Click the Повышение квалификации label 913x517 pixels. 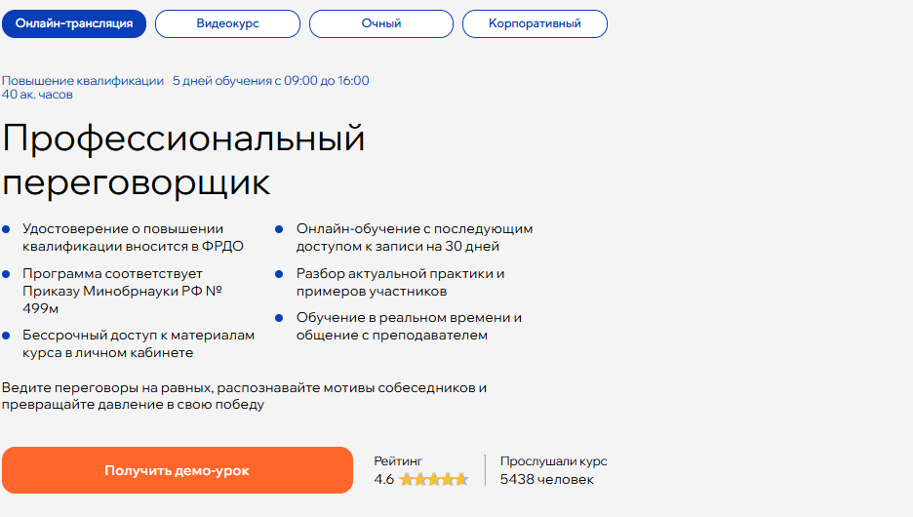pyautogui.click(x=83, y=81)
